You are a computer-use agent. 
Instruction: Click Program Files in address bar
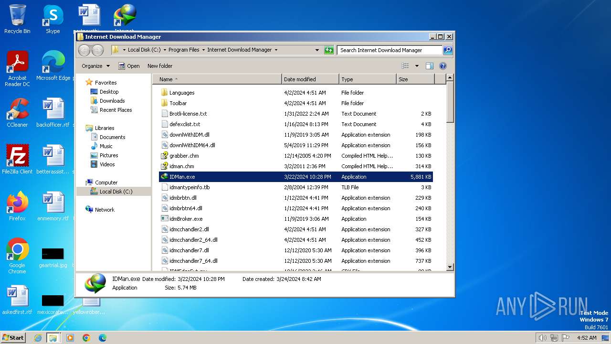(x=184, y=50)
